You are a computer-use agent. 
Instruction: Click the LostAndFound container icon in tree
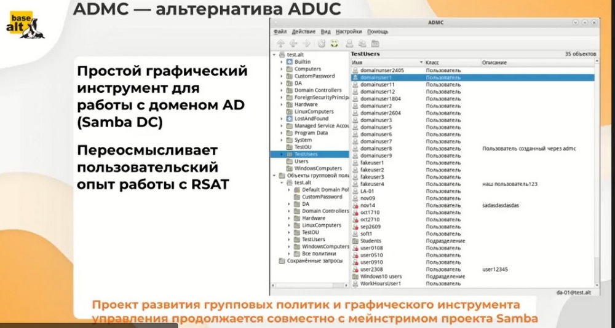[x=290, y=119]
